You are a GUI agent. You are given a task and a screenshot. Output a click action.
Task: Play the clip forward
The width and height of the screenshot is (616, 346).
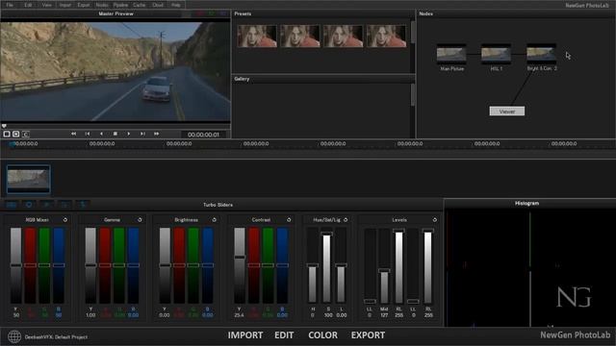point(128,134)
